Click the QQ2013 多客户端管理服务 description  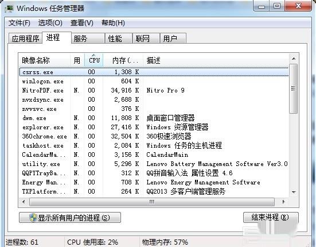(x=186, y=191)
